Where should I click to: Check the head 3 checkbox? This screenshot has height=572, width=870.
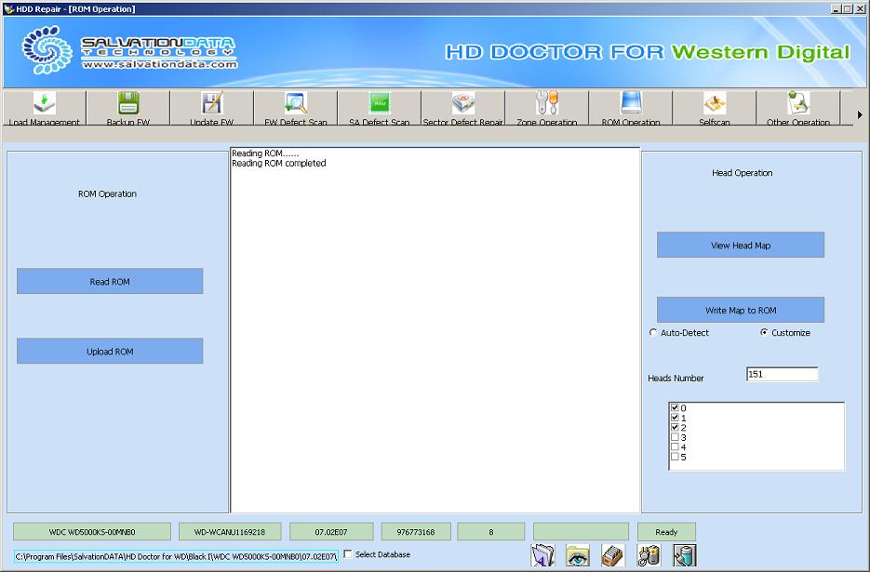coord(675,437)
